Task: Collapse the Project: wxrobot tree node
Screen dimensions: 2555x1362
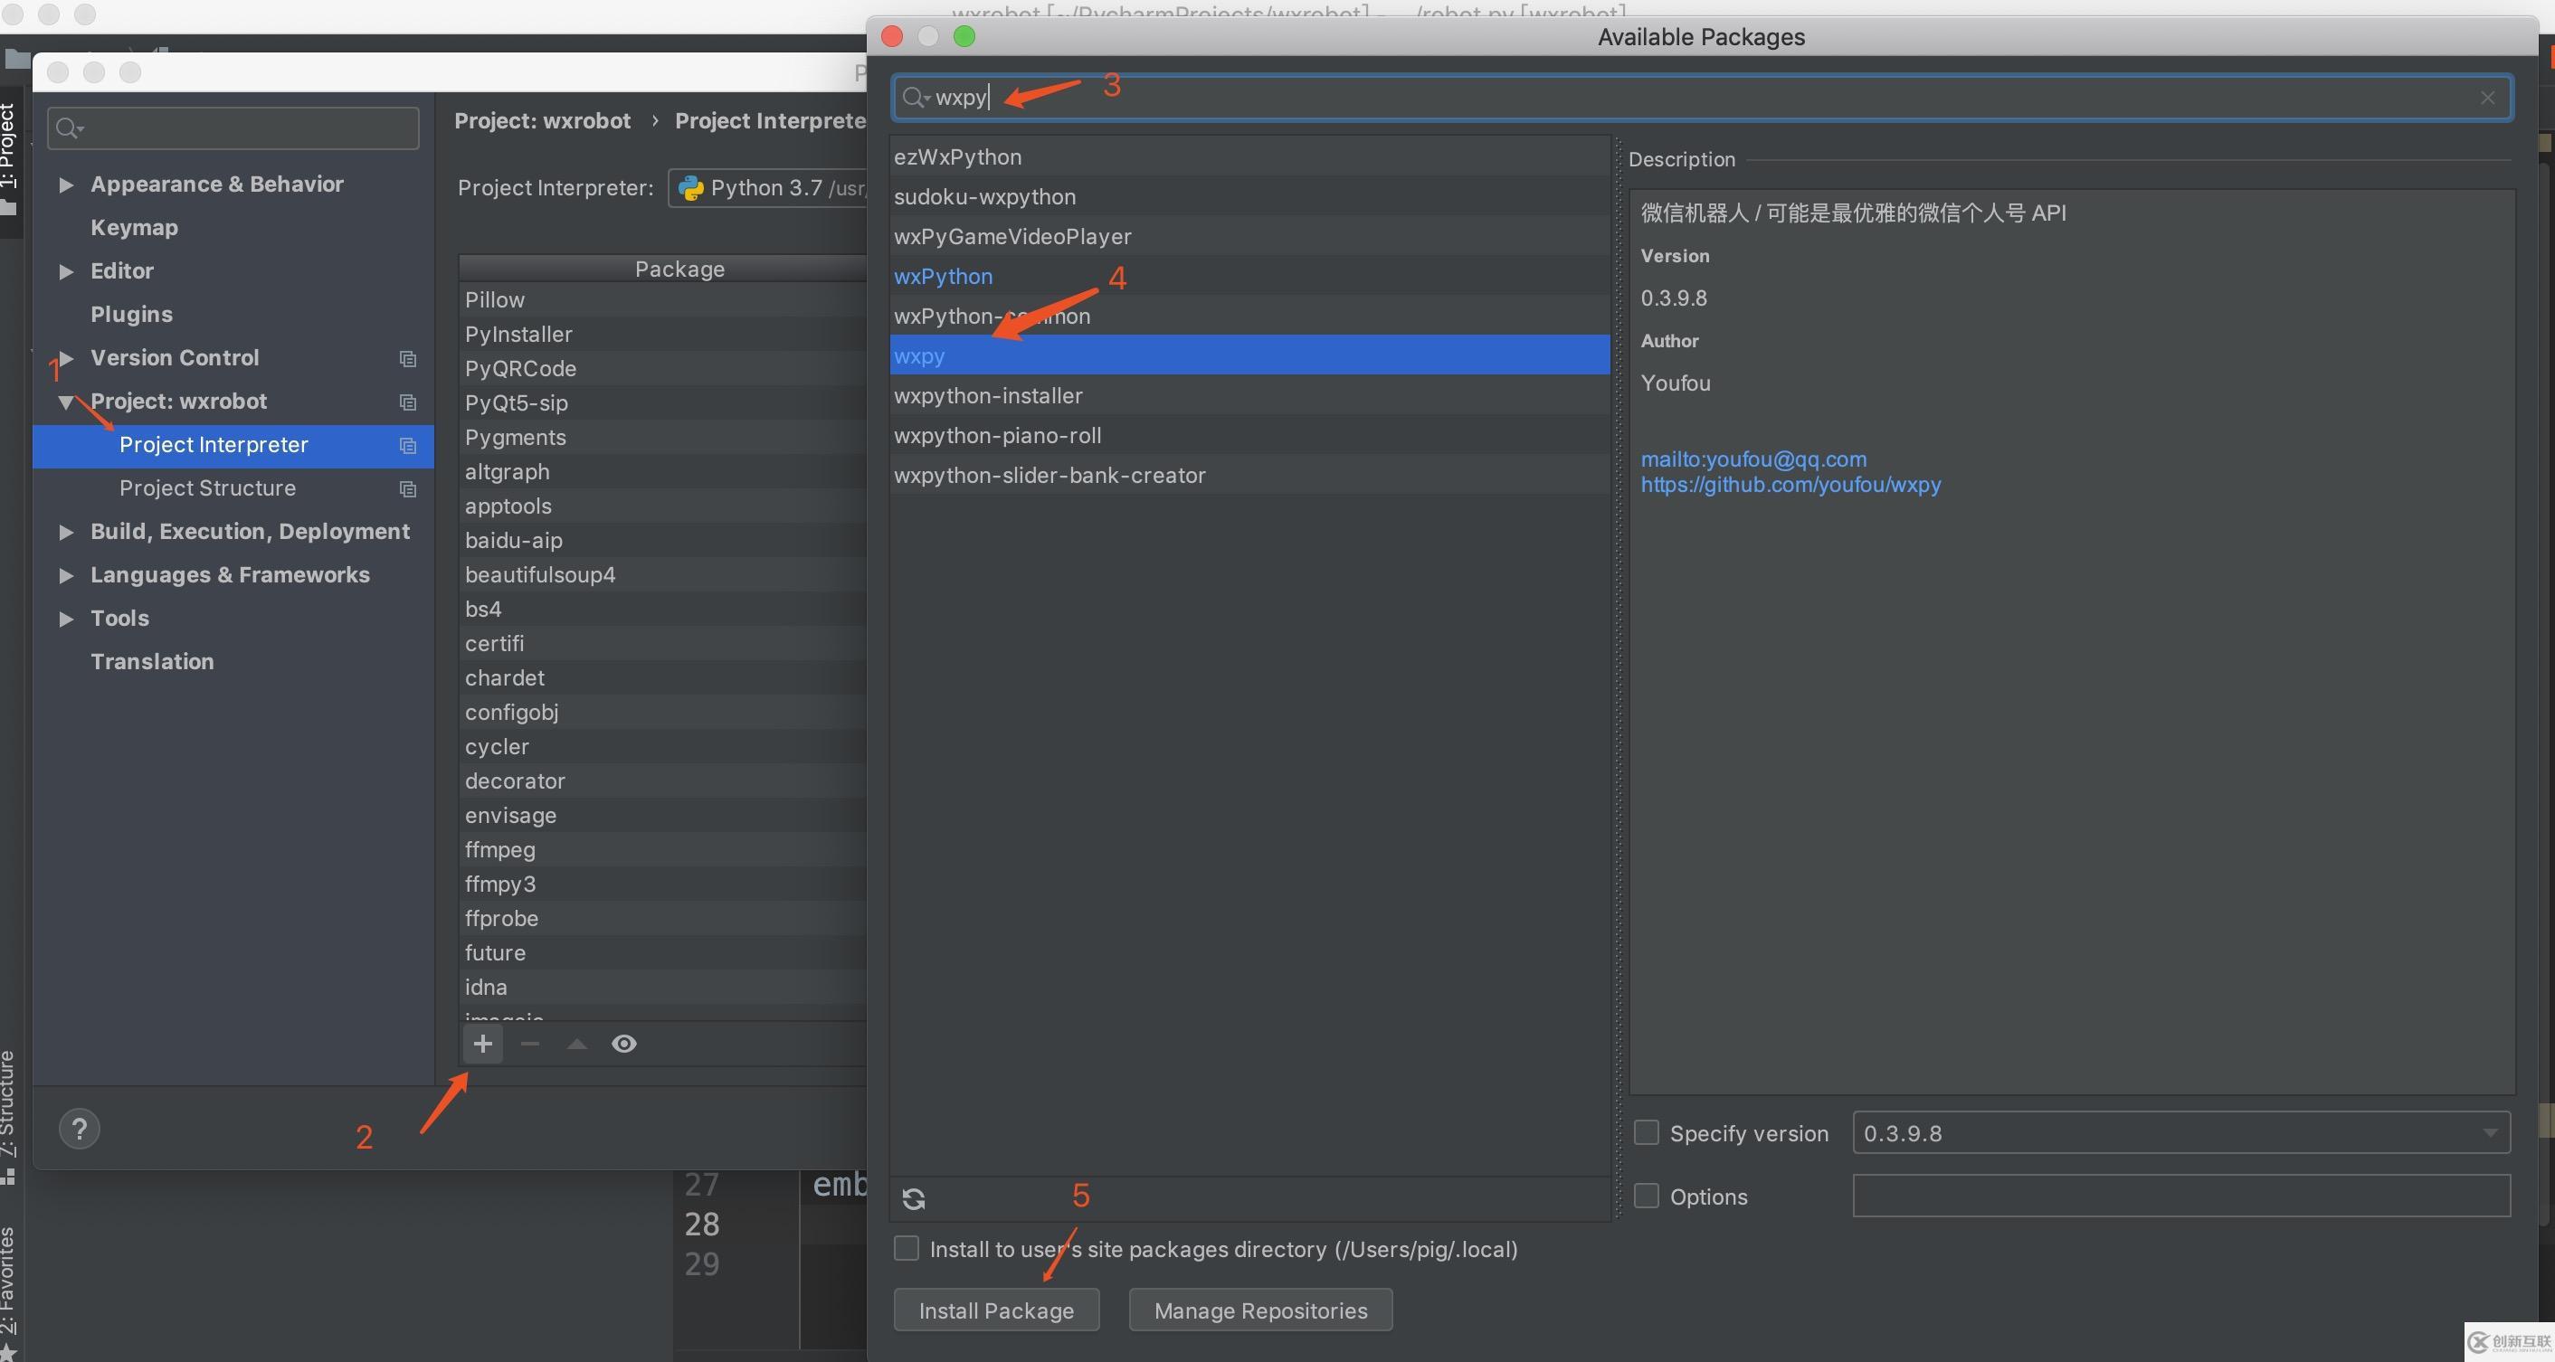Action: coord(65,402)
